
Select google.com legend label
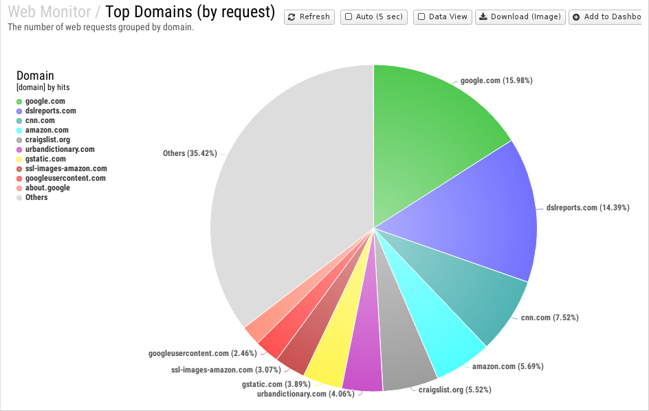[x=45, y=101]
